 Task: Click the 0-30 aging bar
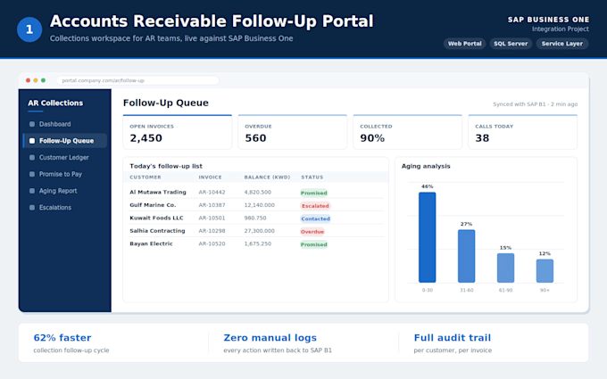click(427, 237)
